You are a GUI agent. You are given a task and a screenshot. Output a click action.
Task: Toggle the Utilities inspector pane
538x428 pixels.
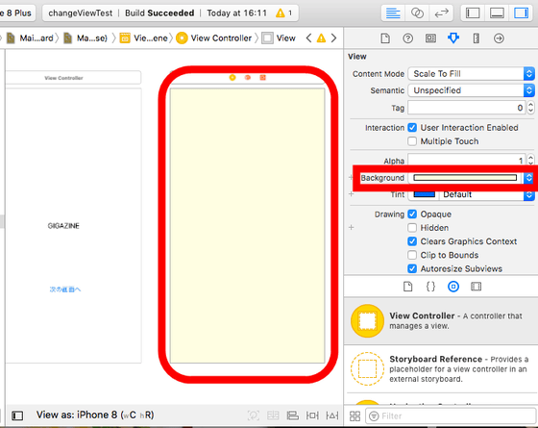click(x=521, y=13)
